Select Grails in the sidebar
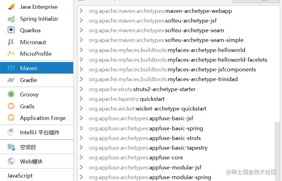The height and width of the screenshot is (181, 282). click(x=37, y=106)
